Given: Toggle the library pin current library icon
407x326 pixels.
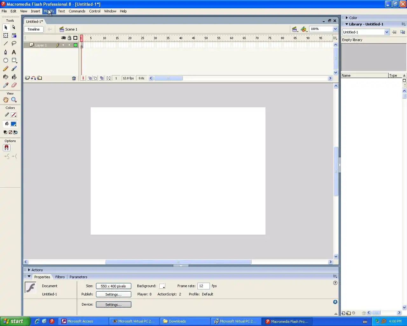Looking at the screenshot, I should point(394,32).
